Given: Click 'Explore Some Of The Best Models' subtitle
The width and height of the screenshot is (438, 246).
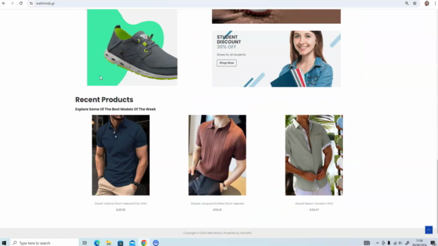Looking at the screenshot, I should pos(116,109).
